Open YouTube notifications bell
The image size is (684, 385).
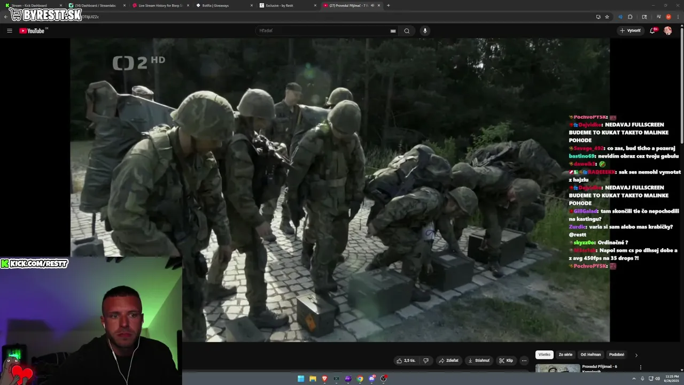click(x=653, y=30)
